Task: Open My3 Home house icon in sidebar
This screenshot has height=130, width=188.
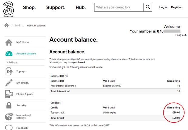Action: point(9,42)
